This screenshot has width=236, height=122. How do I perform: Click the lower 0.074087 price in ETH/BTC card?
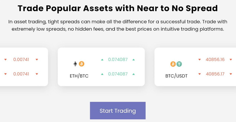click(118, 74)
